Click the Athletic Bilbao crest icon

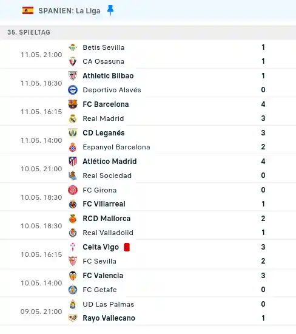[73, 76]
